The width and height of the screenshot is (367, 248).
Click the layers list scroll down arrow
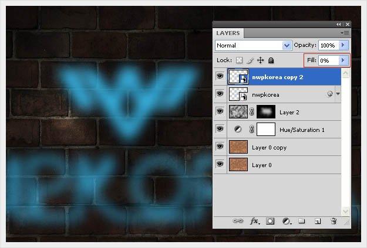tap(345, 211)
